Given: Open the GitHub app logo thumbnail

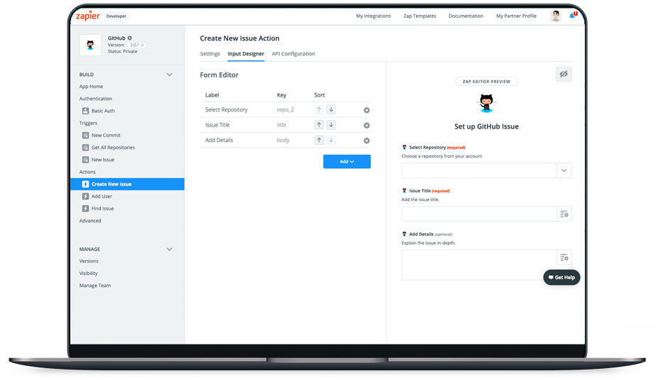Looking at the screenshot, I should tap(90, 45).
